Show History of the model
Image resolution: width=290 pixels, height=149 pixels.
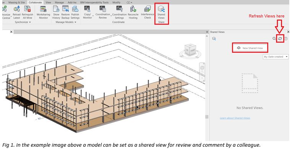coord(56,12)
